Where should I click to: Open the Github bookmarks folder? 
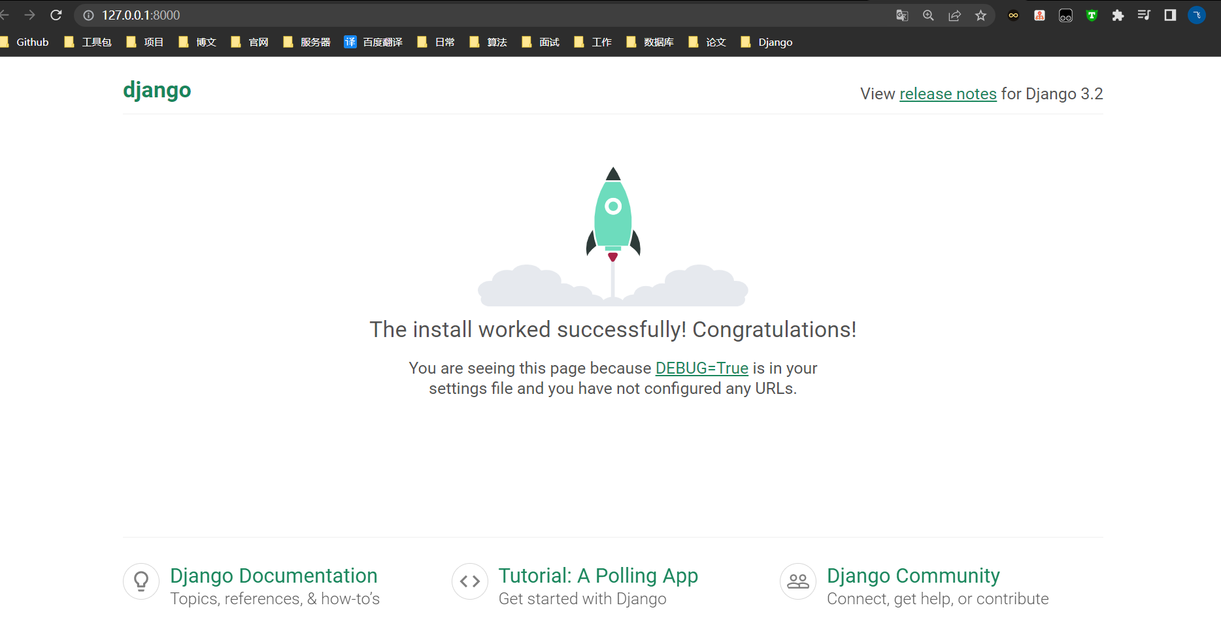coord(25,42)
